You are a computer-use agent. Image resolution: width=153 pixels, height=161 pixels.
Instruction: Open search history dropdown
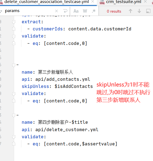pos(1,11)
